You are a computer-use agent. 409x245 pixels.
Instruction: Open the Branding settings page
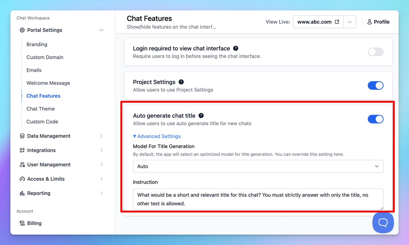[37, 45]
